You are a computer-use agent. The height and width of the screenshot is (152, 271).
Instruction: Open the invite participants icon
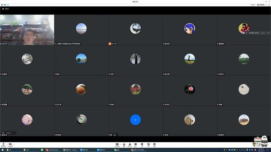[x=124, y=145]
